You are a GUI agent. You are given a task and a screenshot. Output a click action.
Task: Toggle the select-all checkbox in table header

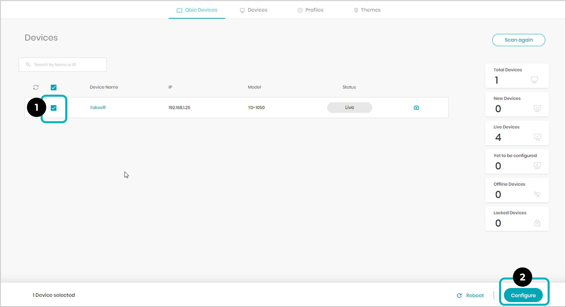[53, 87]
